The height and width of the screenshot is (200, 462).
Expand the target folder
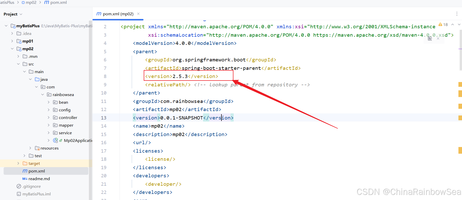[18, 163]
